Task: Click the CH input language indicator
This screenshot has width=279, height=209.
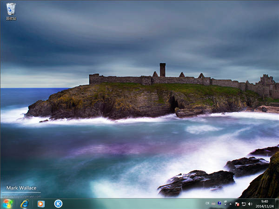Action: point(207,203)
